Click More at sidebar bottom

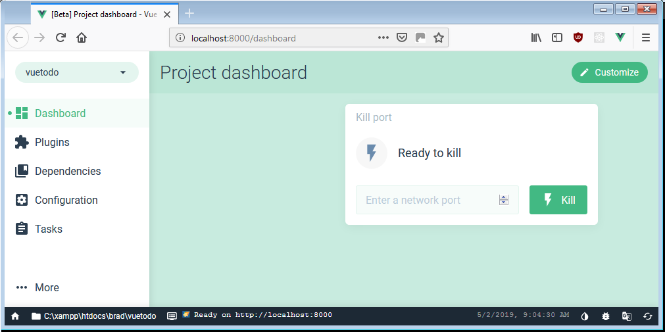[77, 287]
